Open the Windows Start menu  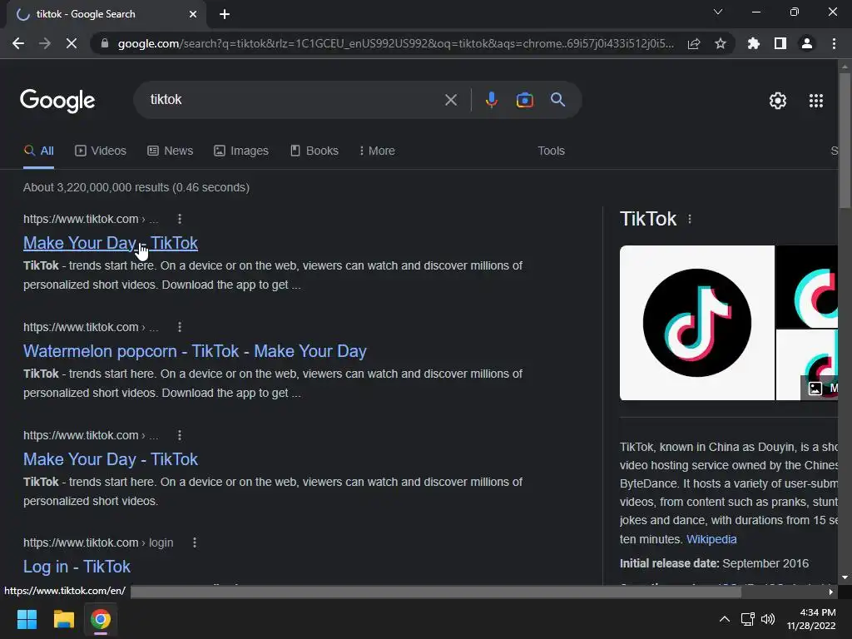click(x=27, y=619)
